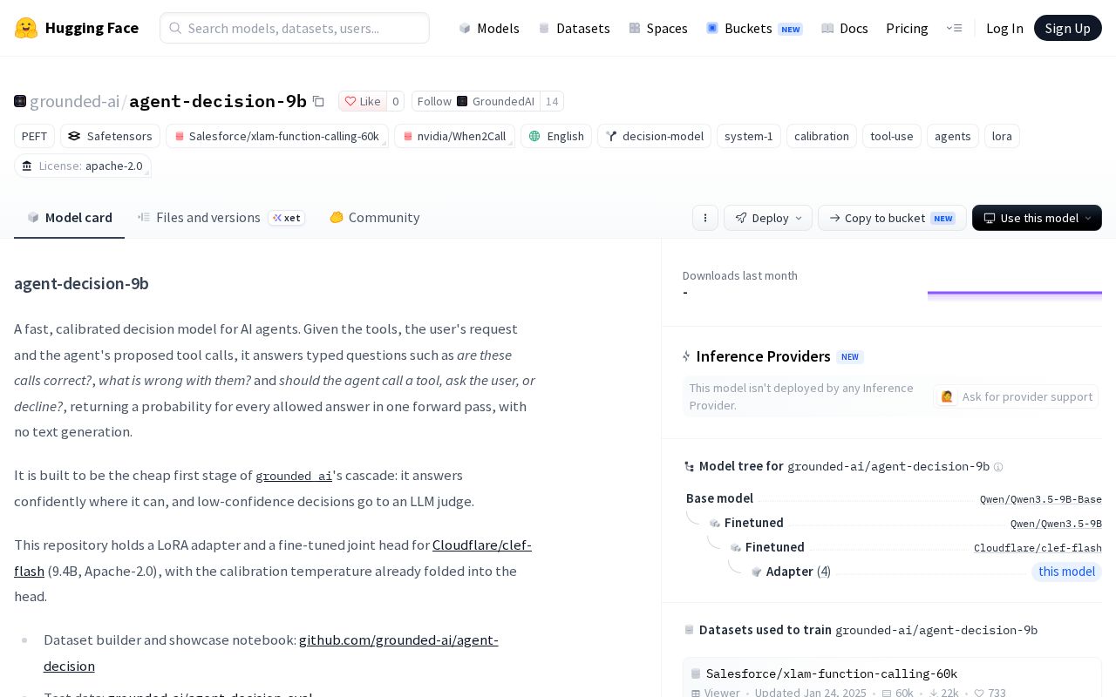Click the grounded-ai organization avatar icon
The width and height of the screenshot is (1116, 697).
click(x=20, y=101)
